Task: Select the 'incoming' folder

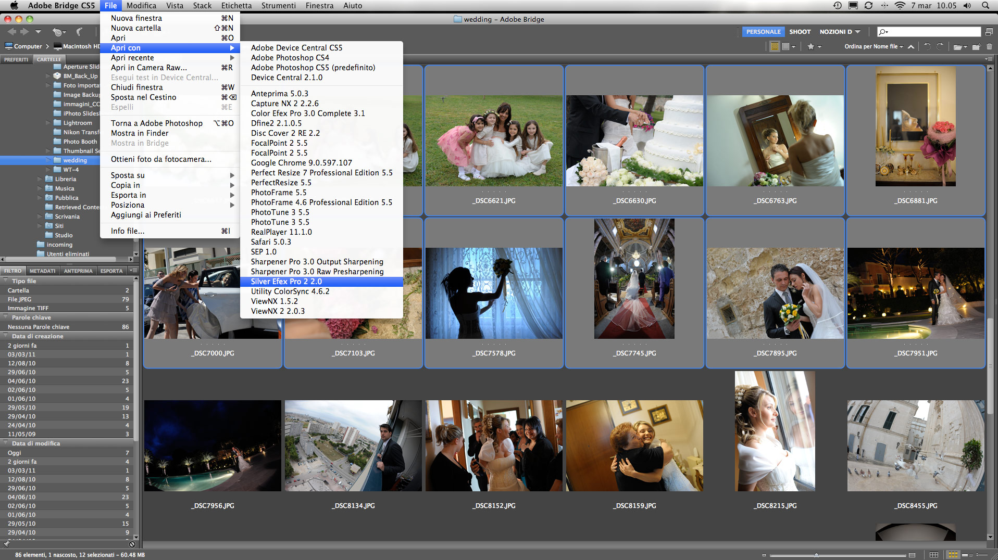Action: pos(59,245)
